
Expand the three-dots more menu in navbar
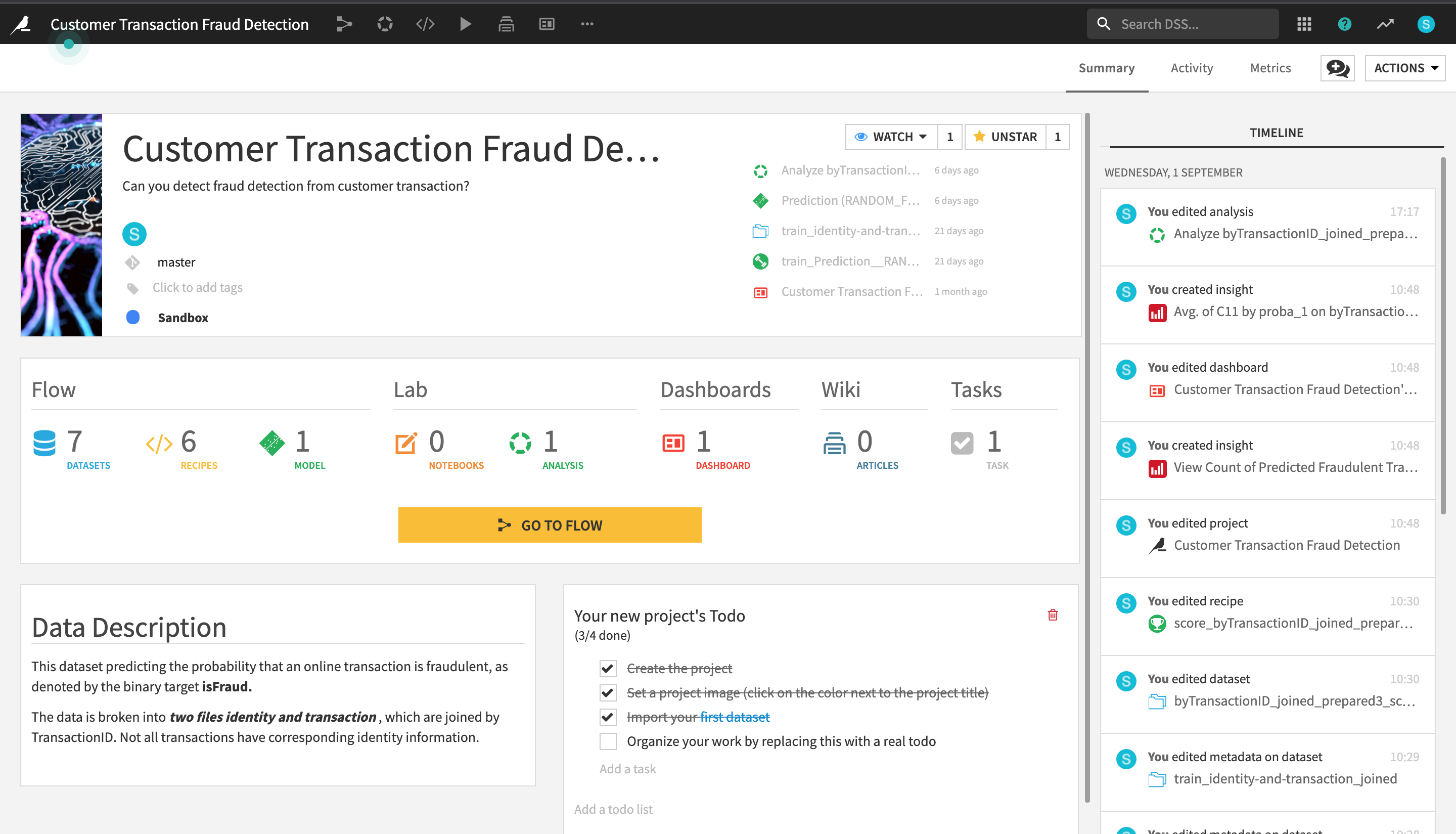pos(587,24)
